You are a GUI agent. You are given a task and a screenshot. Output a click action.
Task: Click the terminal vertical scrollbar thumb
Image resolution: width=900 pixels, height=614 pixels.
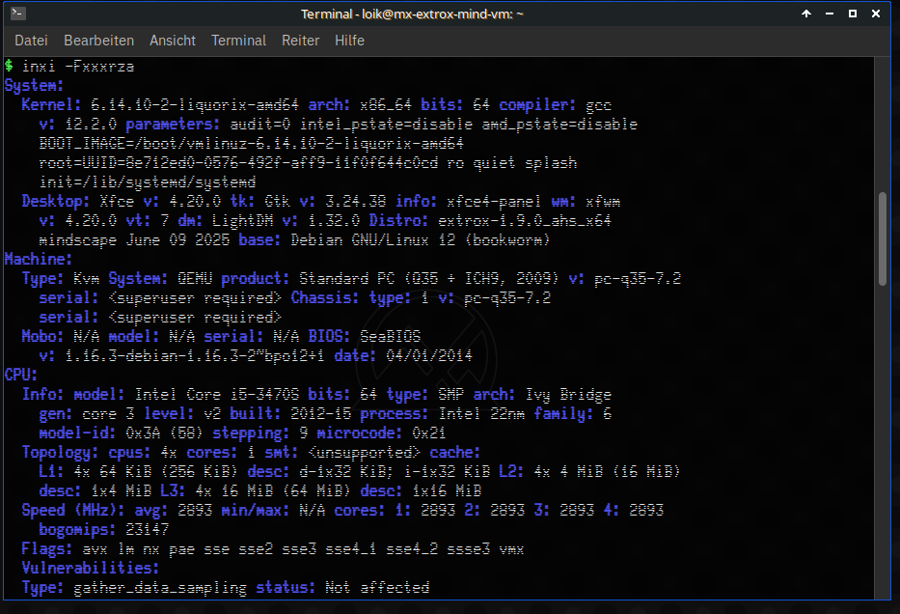click(x=883, y=238)
